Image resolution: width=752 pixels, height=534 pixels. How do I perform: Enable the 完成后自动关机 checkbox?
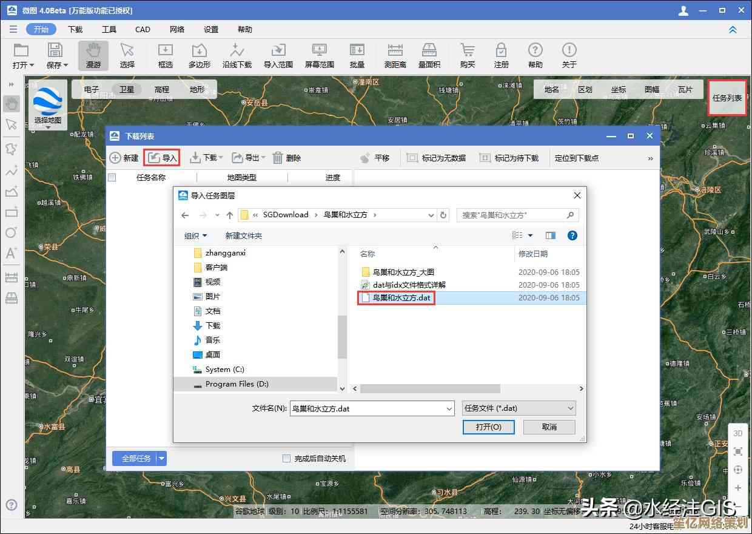click(x=287, y=459)
